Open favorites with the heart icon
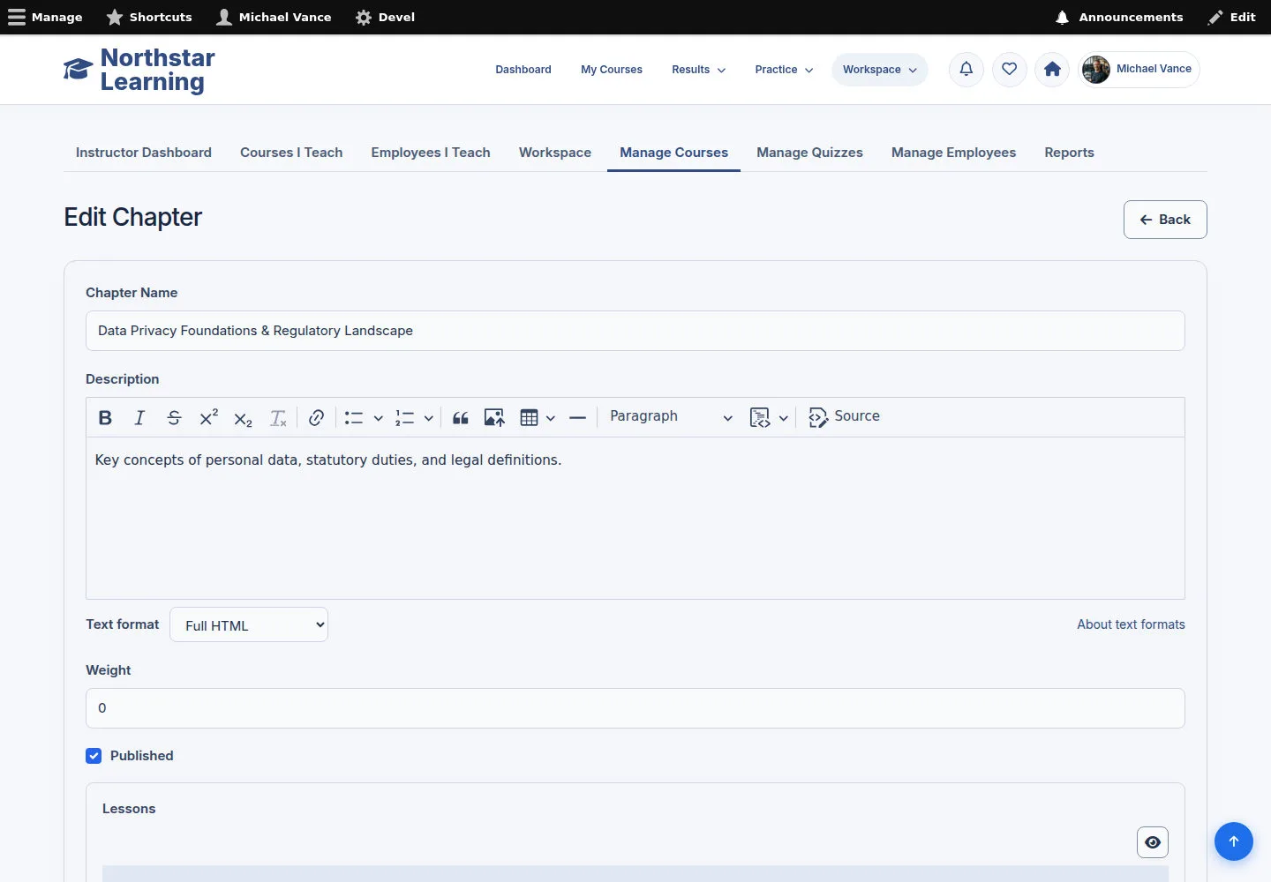The width and height of the screenshot is (1271, 882). (1010, 69)
